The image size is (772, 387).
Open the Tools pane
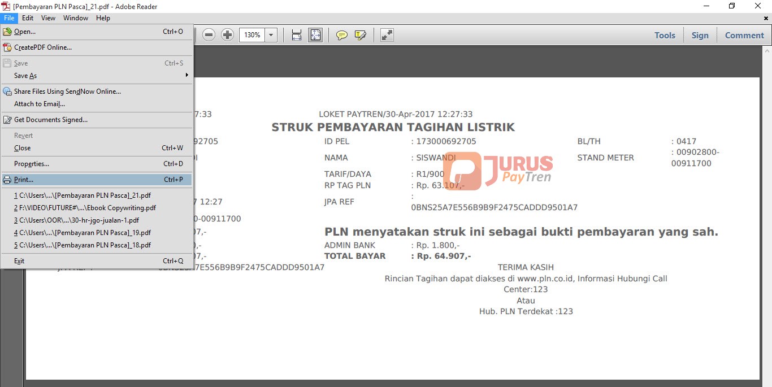pos(665,35)
